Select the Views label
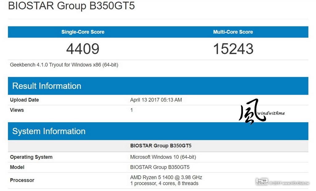316x191 pixels. tap(17, 110)
